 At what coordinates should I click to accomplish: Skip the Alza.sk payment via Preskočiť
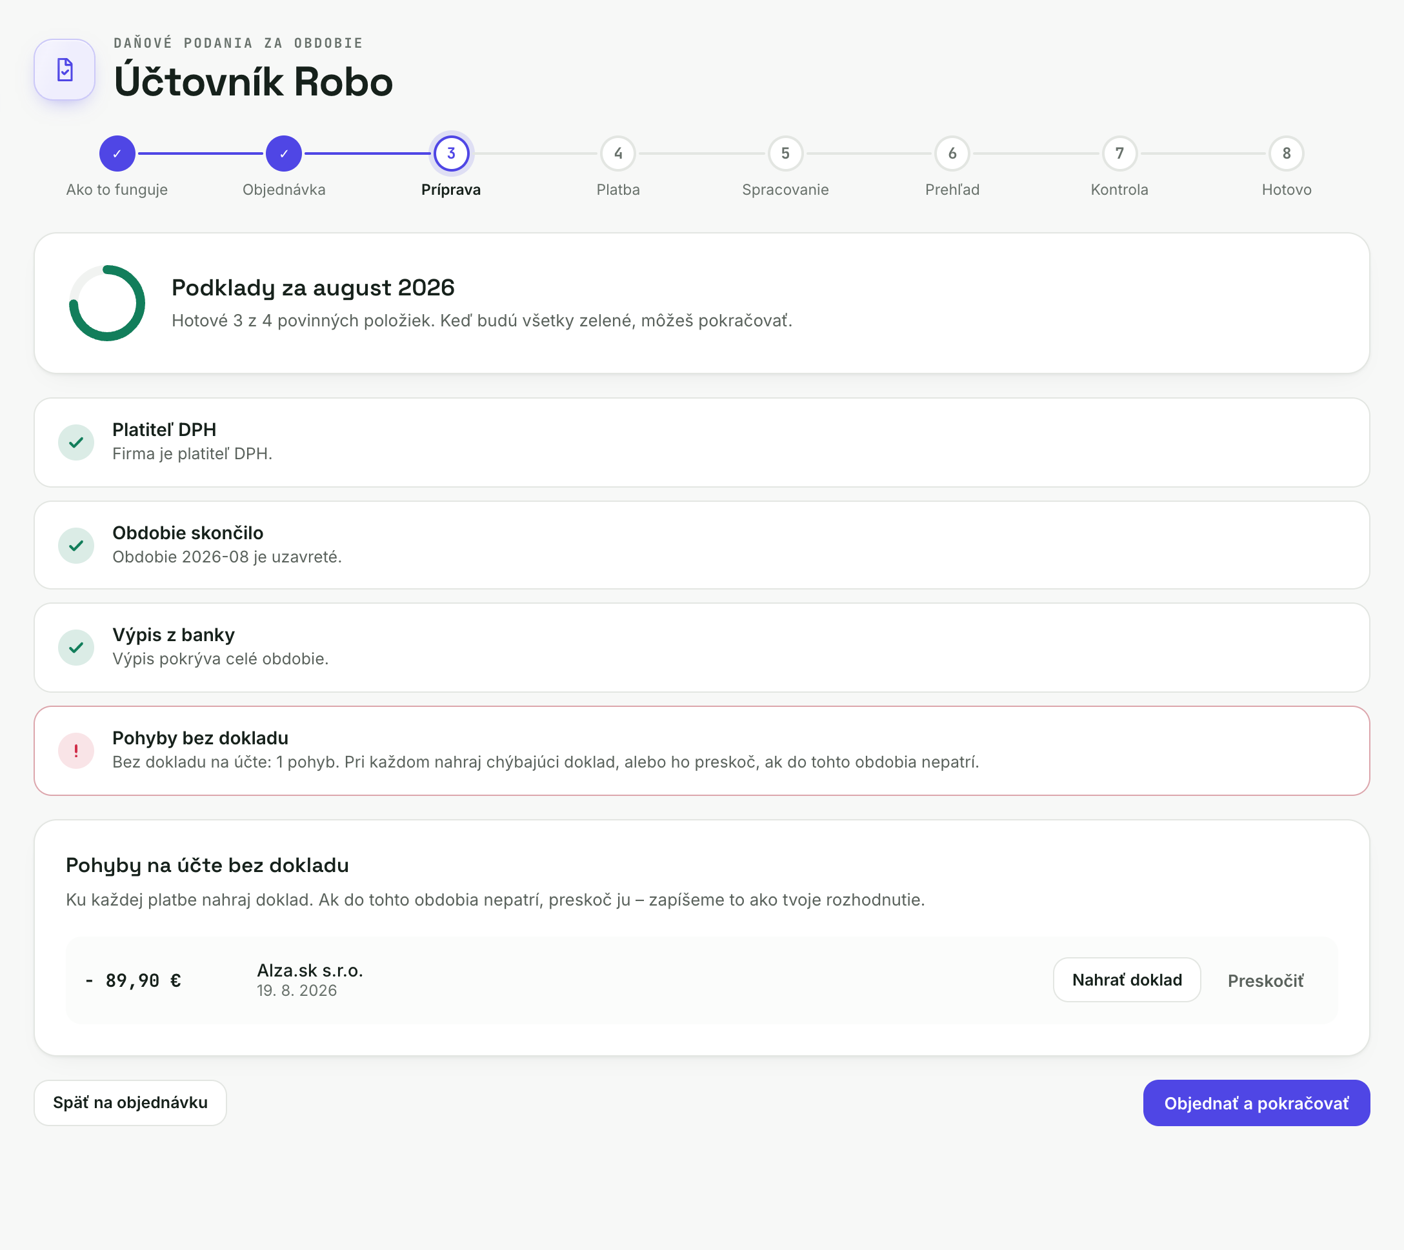coord(1265,981)
